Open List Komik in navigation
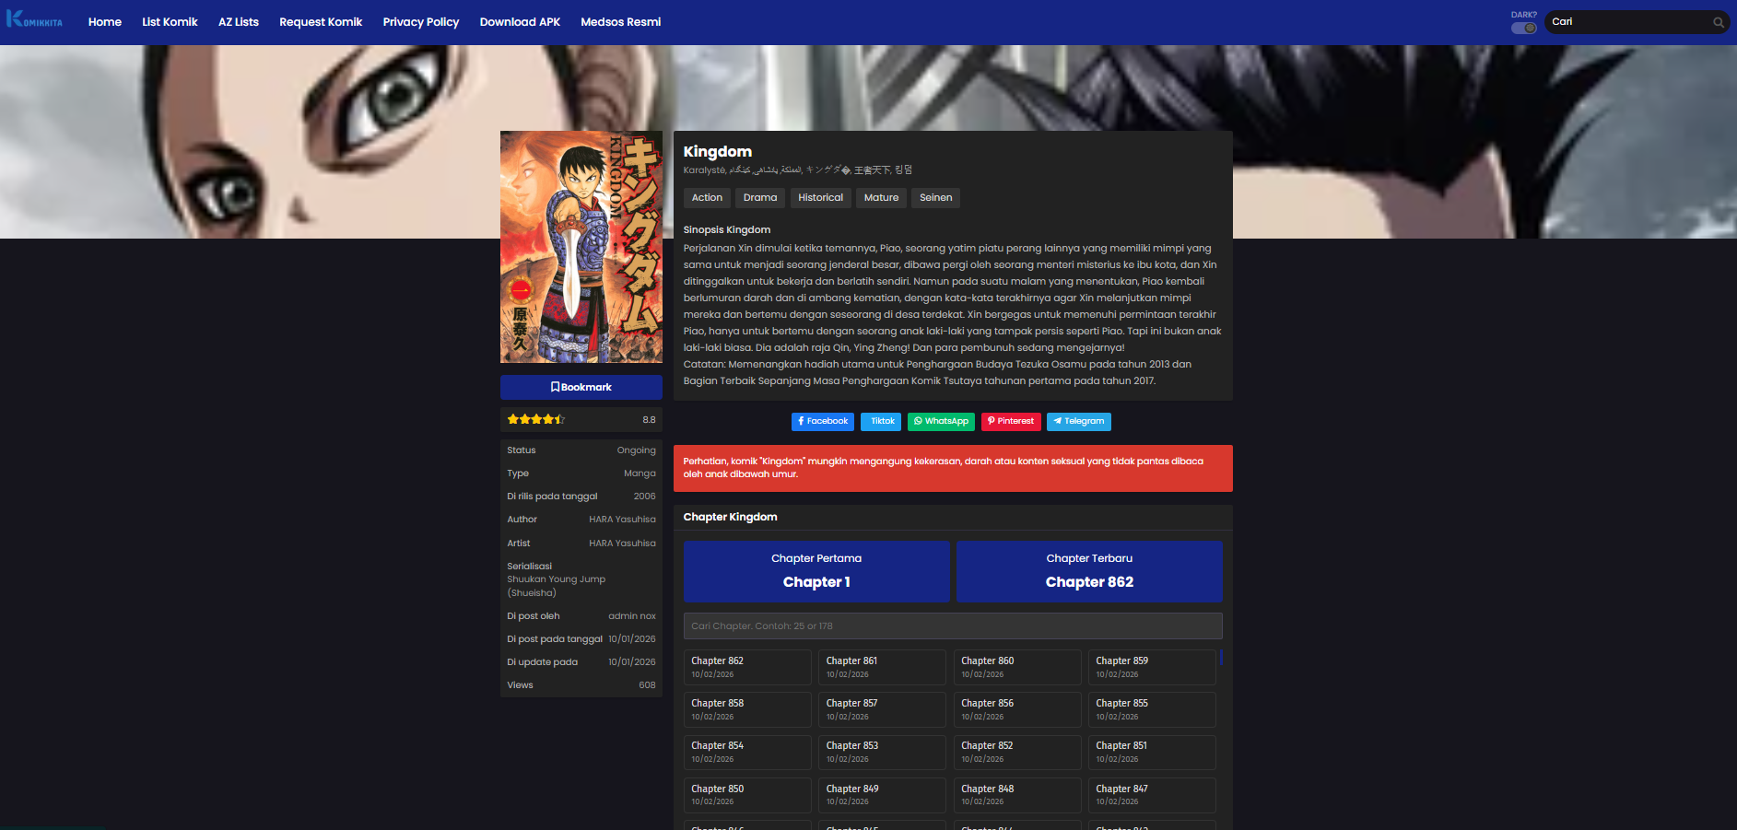The width and height of the screenshot is (1737, 830). [170, 22]
